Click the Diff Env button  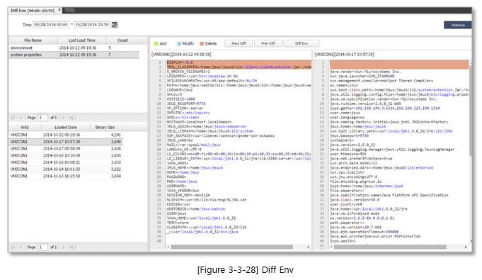302,43
